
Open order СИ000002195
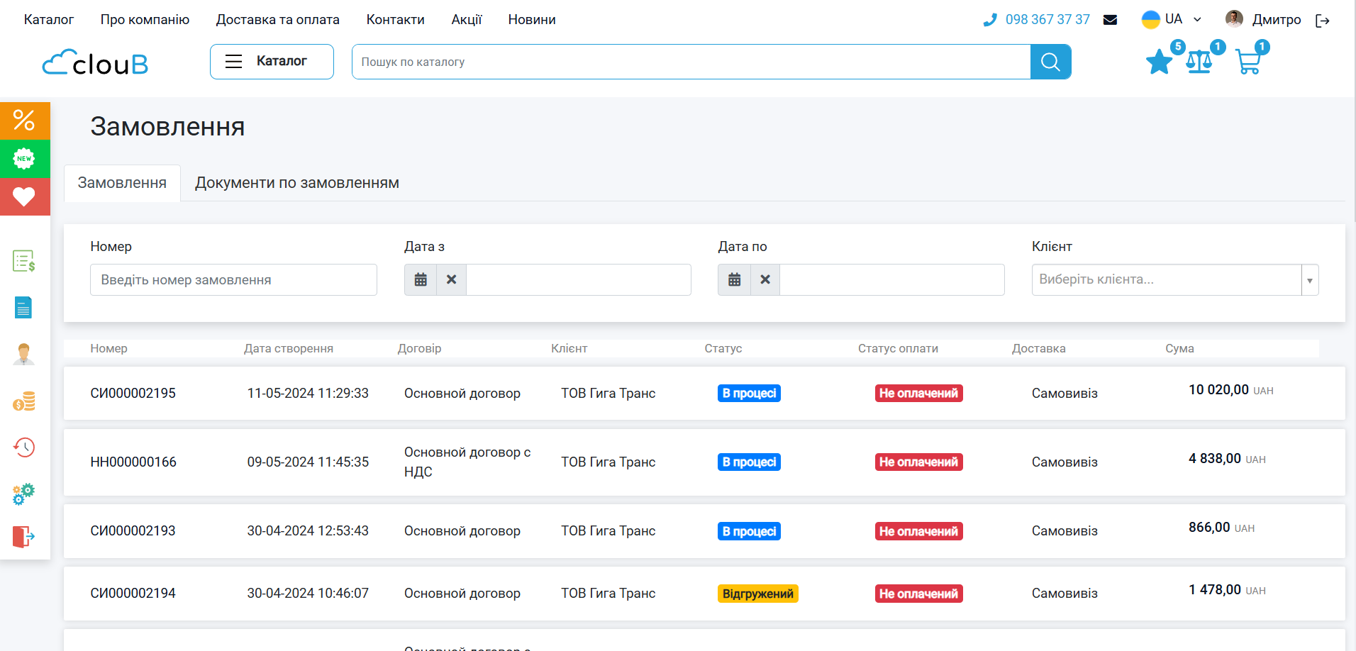[x=133, y=394]
